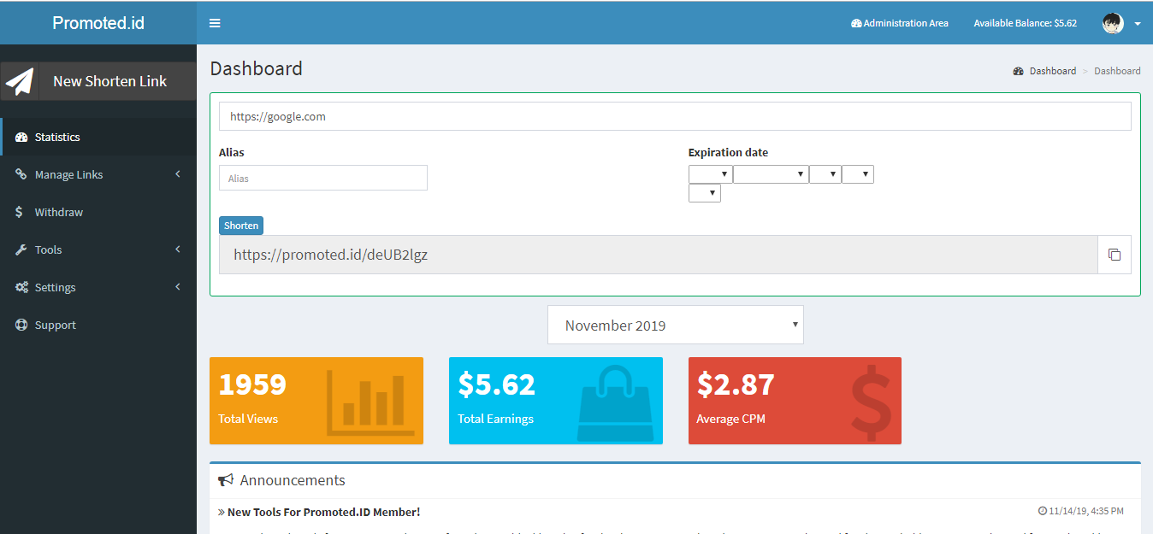Click the Settings gears icon
The width and height of the screenshot is (1153, 534).
tap(21, 287)
